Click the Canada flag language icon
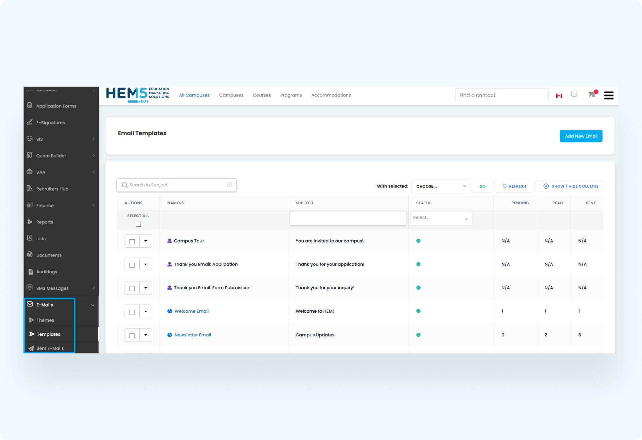This screenshot has width=642, height=440. [x=559, y=96]
